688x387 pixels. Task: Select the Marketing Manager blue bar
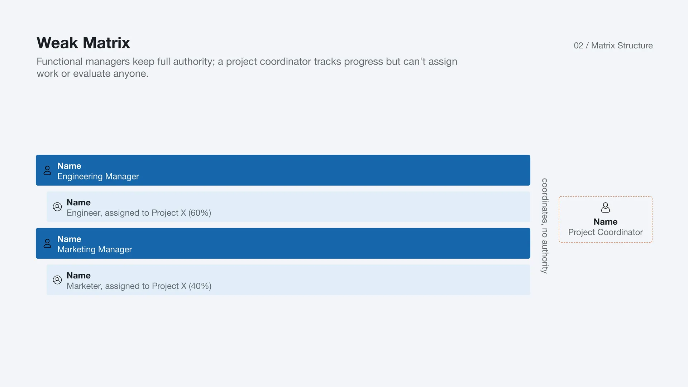pos(283,243)
